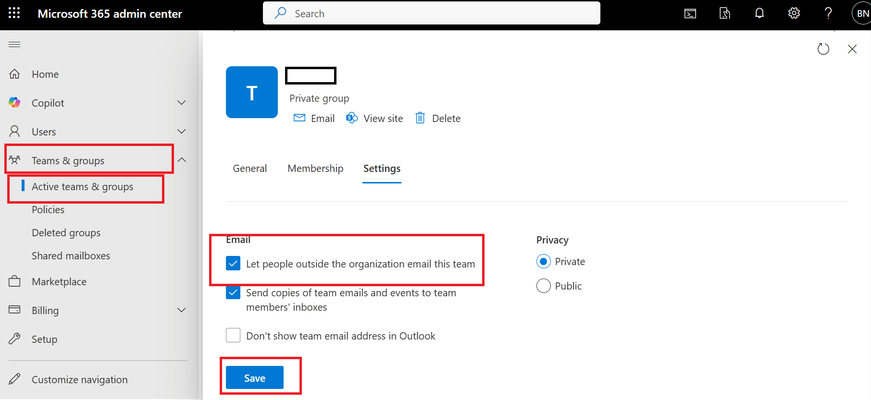Image resolution: width=871 pixels, height=400 pixels.
Task: Click the Delete link text
Action: point(447,119)
